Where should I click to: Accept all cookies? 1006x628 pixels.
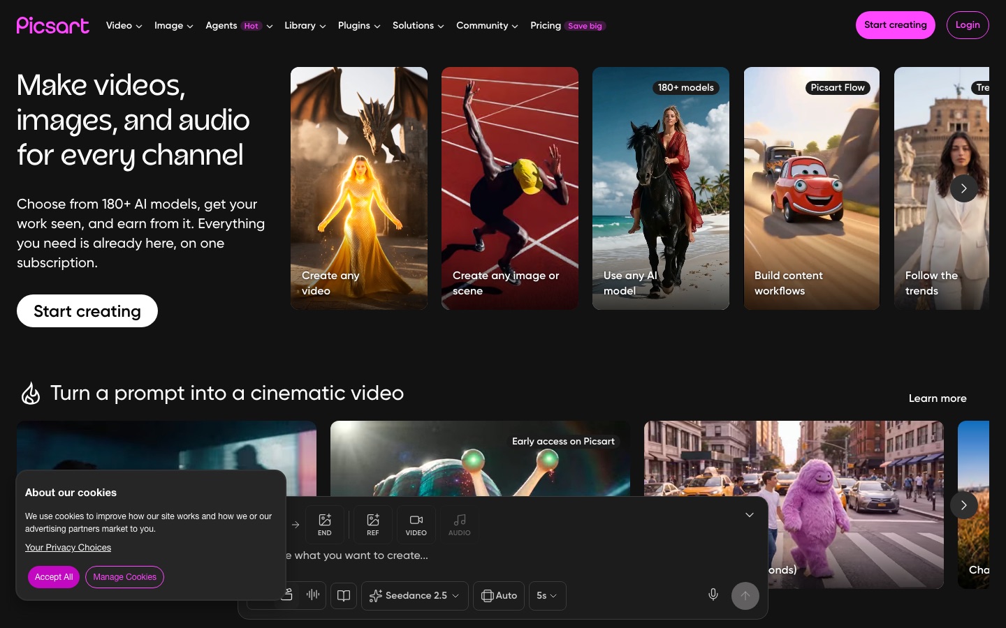click(54, 577)
